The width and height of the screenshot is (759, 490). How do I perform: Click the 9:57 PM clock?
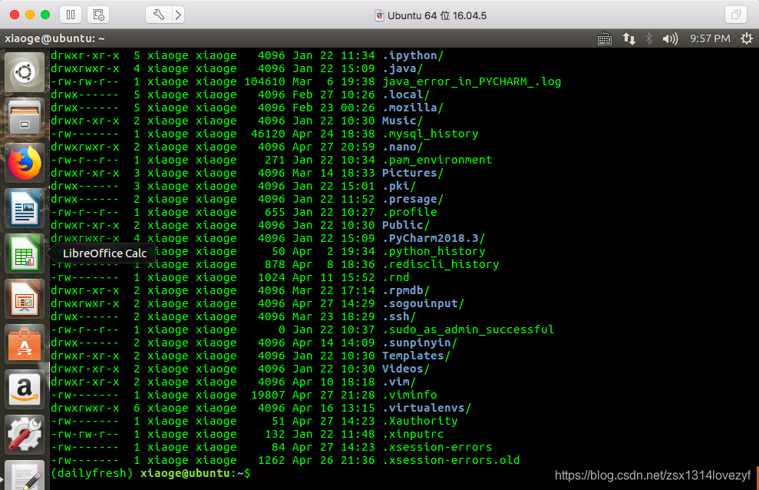coord(710,38)
